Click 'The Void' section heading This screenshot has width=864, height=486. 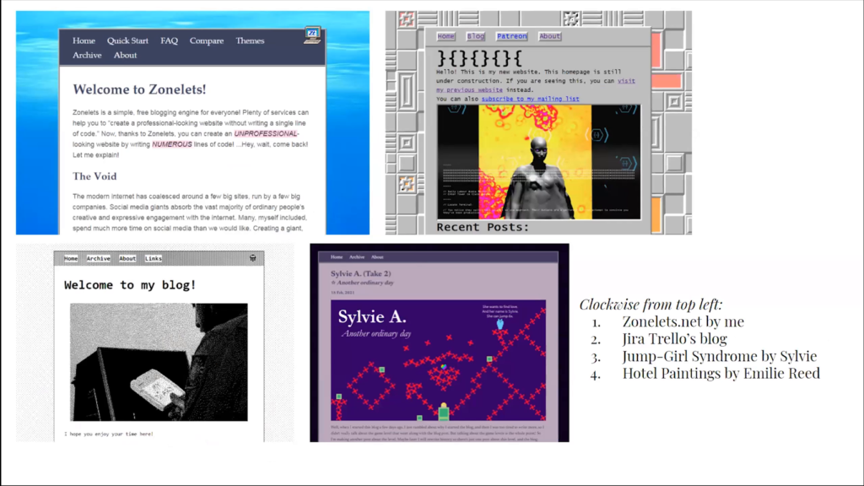(x=94, y=176)
